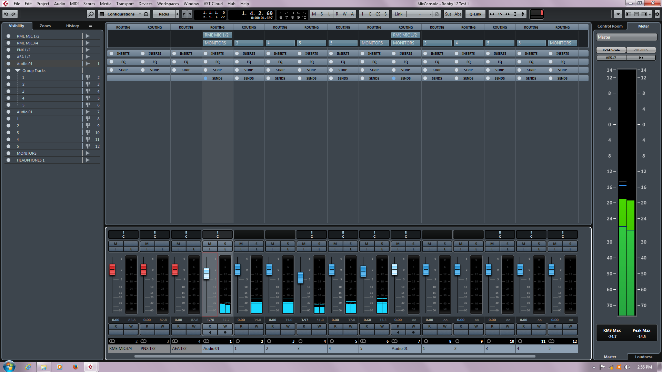Click the Racks settings asterisk icon

[177, 14]
